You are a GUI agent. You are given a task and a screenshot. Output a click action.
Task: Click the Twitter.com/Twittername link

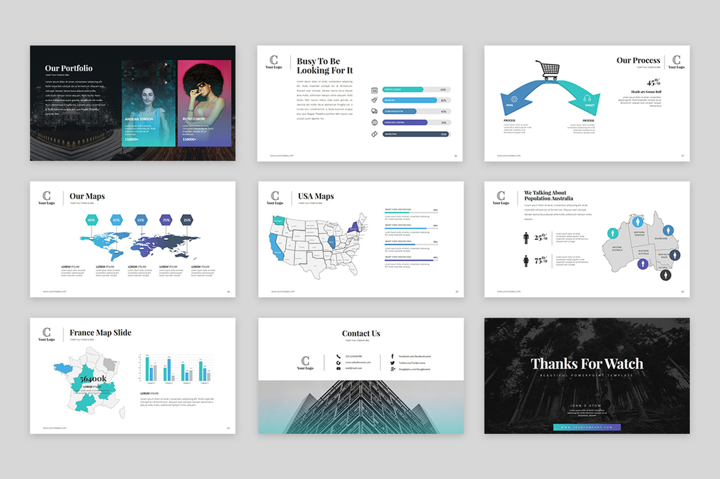[412, 363]
